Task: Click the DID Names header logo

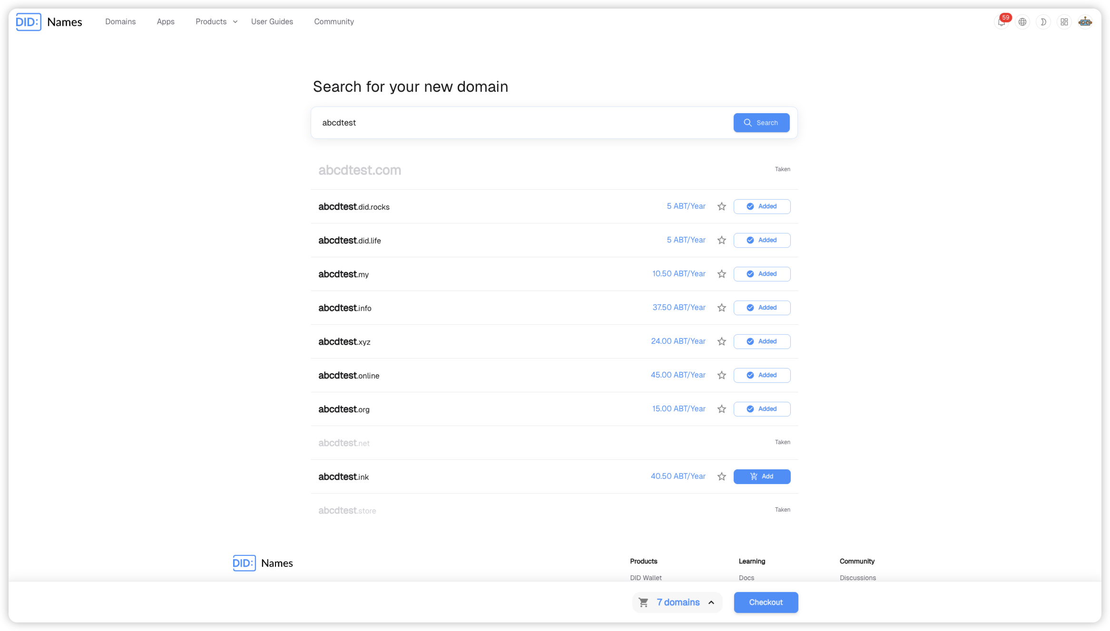Action: click(x=49, y=22)
